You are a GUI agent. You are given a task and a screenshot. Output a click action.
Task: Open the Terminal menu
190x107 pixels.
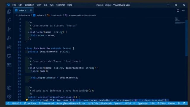(60, 5)
